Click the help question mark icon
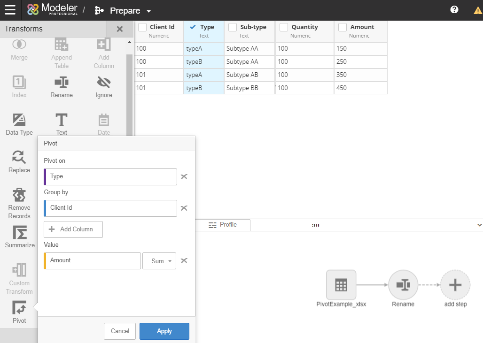483x343 pixels. click(454, 10)
